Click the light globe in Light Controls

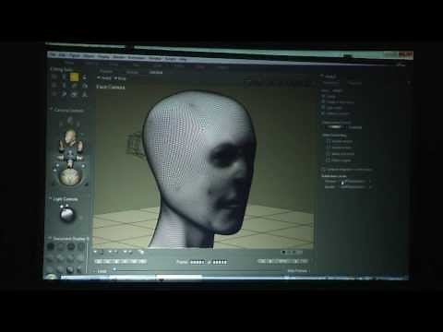(x=67, y=214)
